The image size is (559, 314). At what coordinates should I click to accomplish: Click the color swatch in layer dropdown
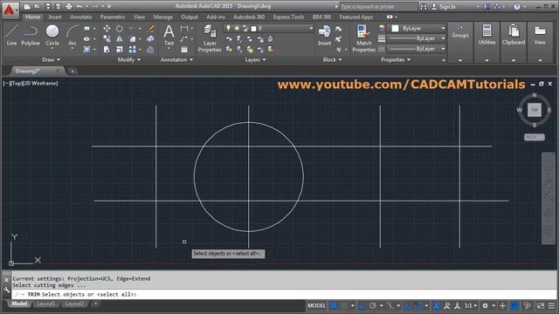coord(254,28)
